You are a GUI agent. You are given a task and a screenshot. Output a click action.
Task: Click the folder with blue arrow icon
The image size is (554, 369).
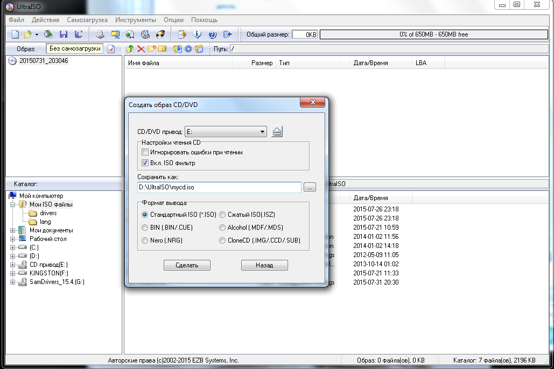tap(177, 49)
